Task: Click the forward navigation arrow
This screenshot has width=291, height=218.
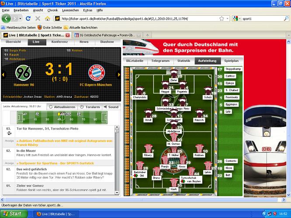Action: click(15, 18)
